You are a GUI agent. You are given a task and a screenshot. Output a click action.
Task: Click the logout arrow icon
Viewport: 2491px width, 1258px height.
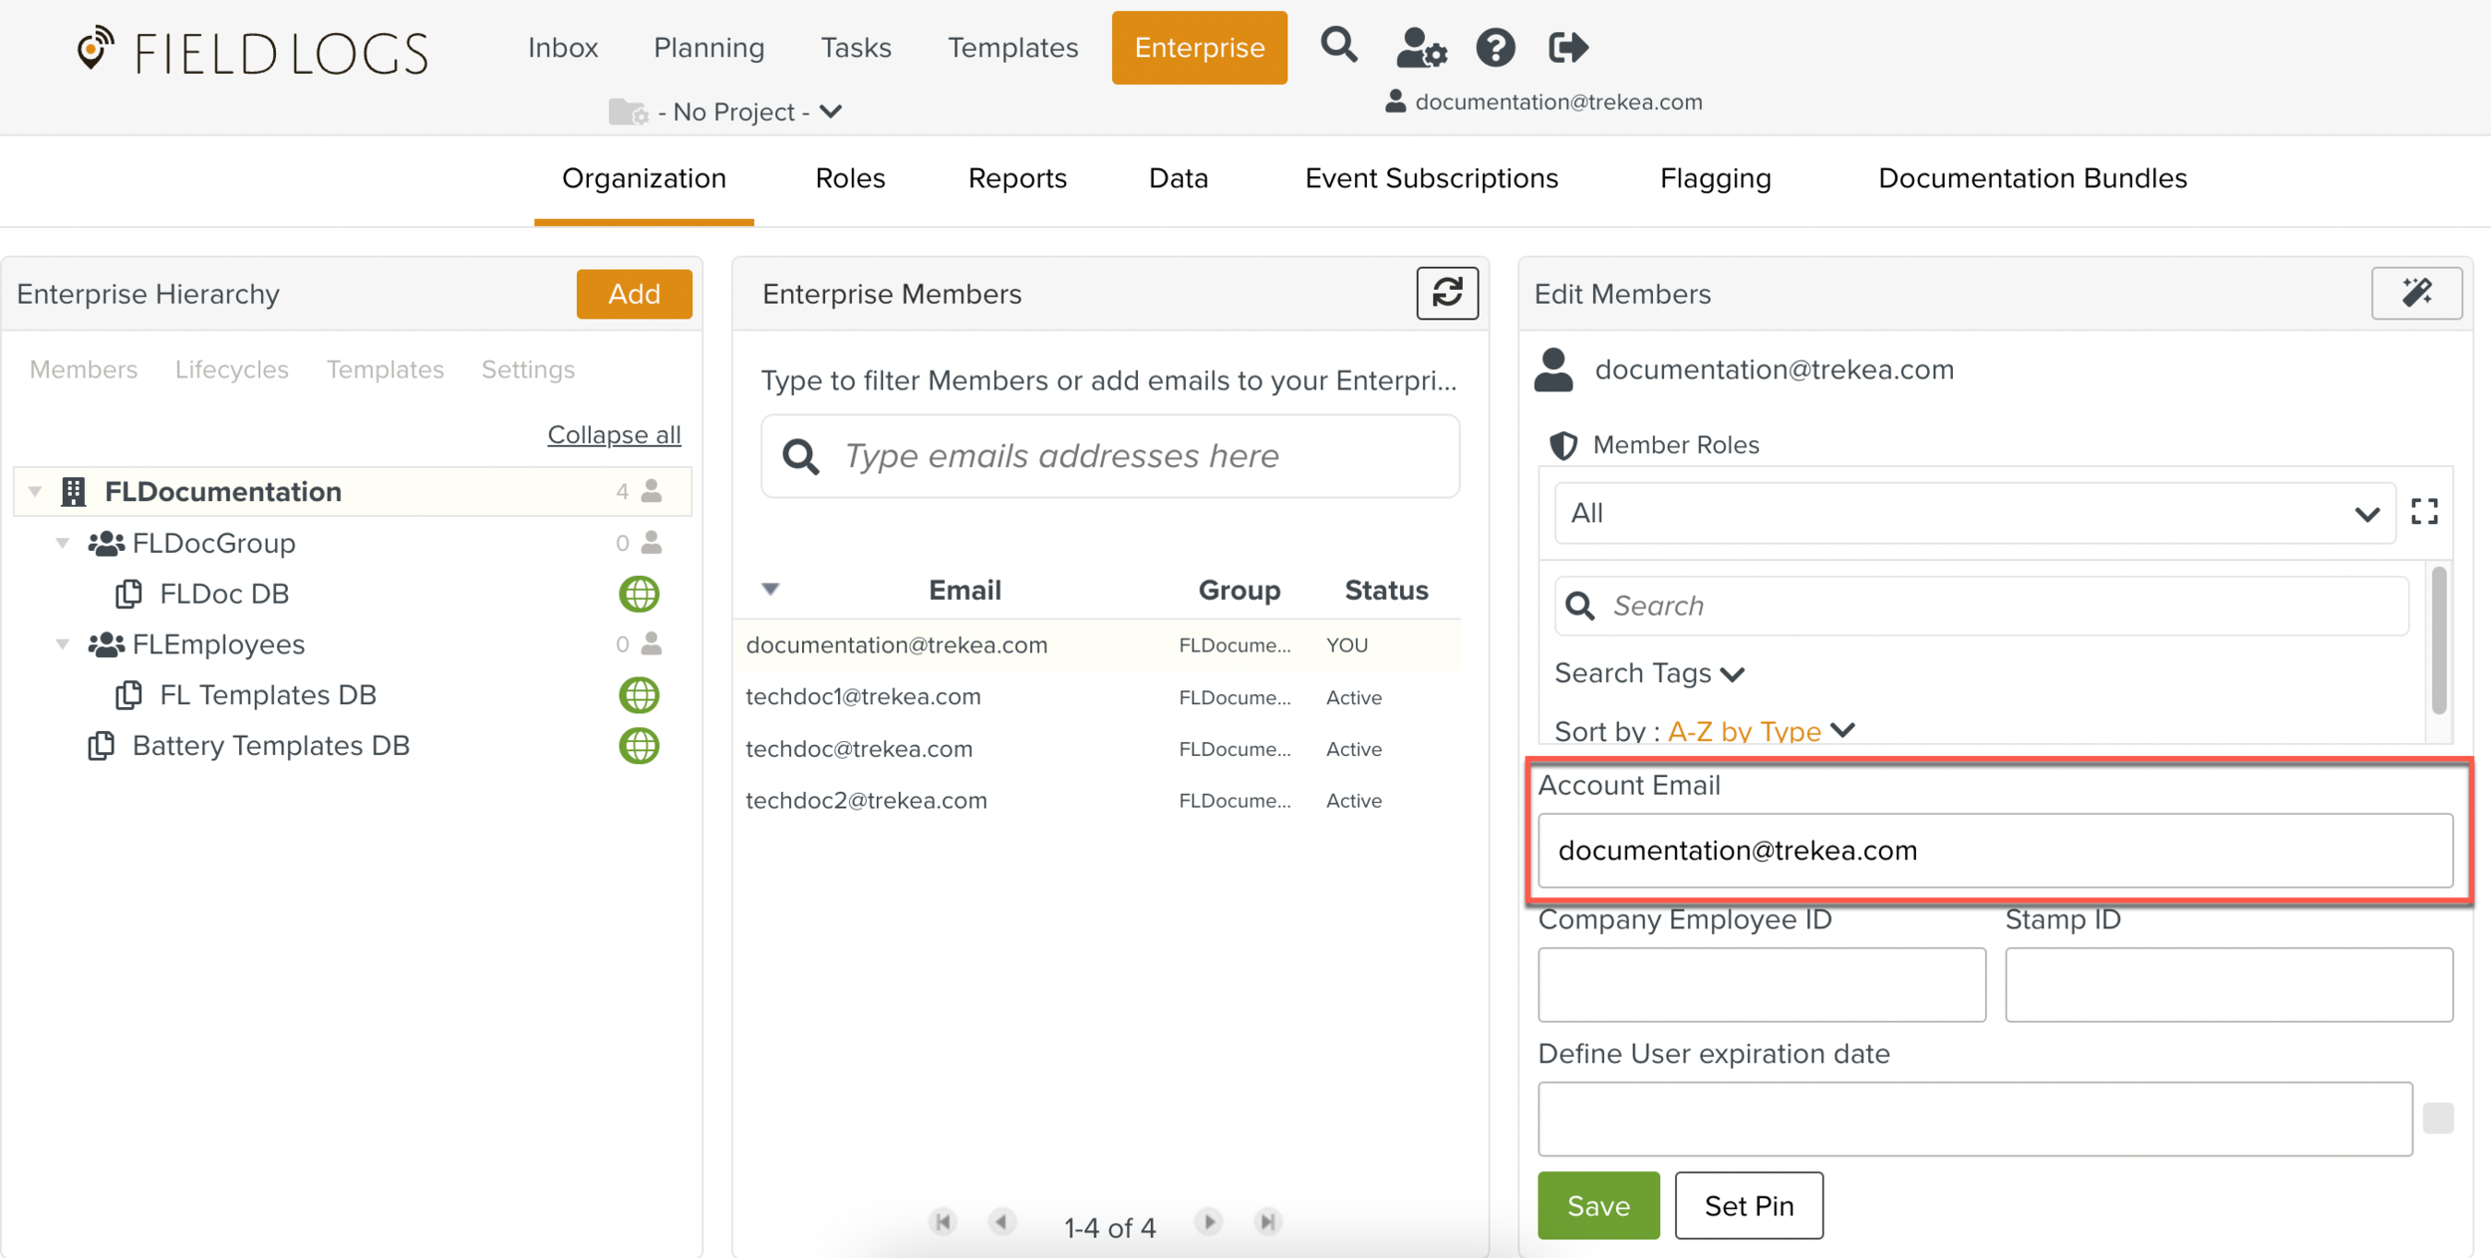(x=1567, y=47)
